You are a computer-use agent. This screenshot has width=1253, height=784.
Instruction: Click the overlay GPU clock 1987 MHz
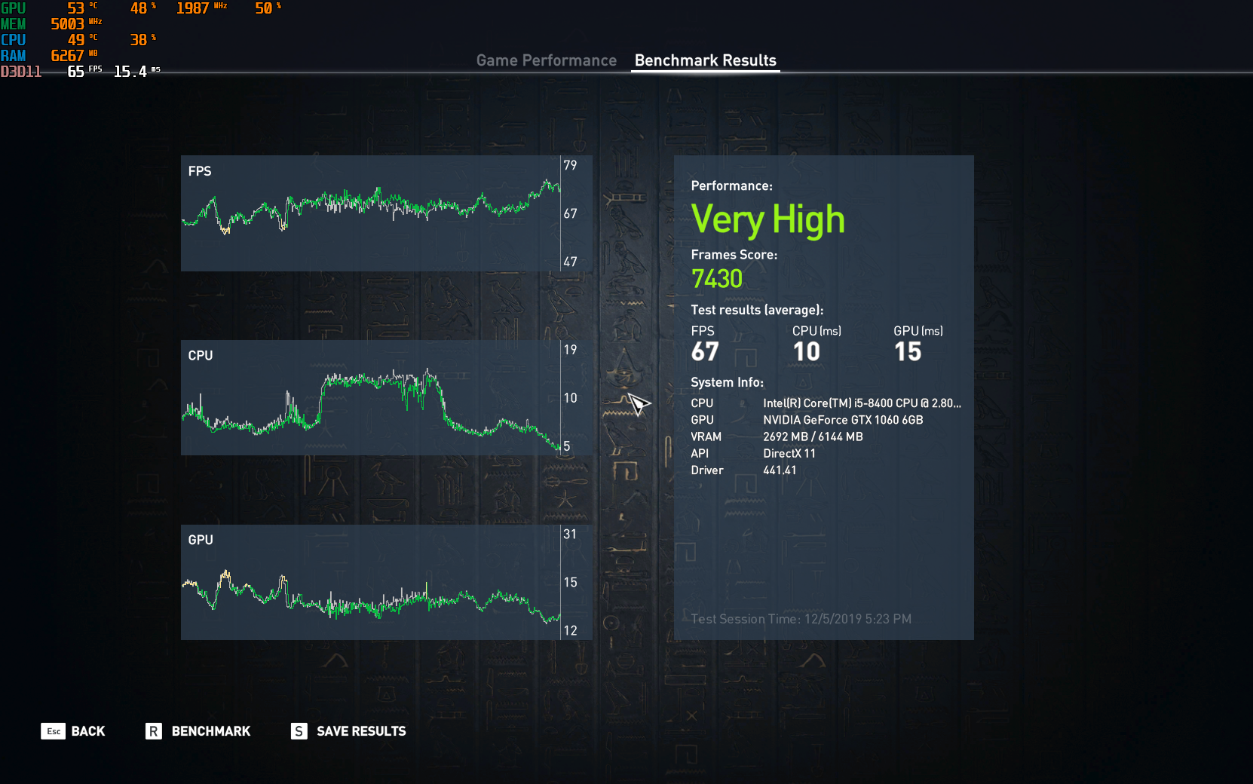[201, 8]
